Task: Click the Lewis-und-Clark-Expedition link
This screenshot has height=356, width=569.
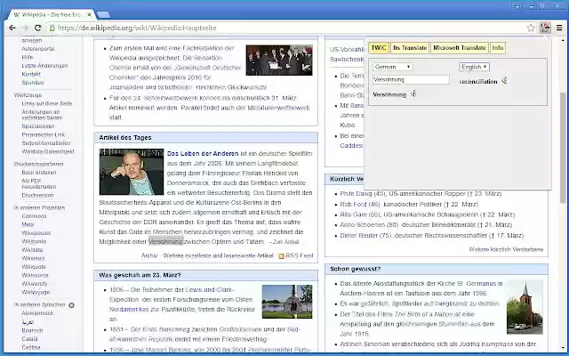Action: pos(210,290)
